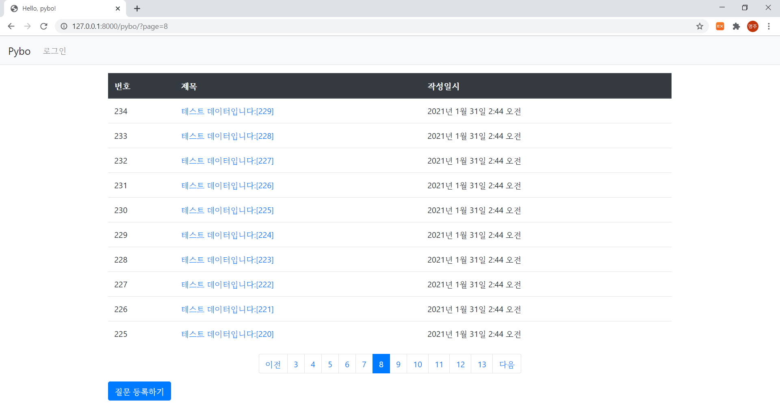The height and width of the screenshot is (418, 780).
Task: Go home via the Pybo brand link
Action: coord(19,51)
